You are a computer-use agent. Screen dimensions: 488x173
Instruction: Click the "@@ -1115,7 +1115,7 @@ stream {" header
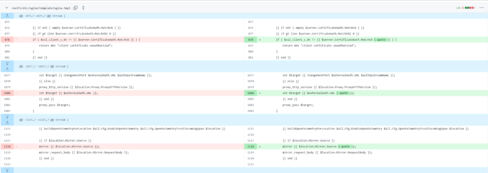(x=44, y=120)
